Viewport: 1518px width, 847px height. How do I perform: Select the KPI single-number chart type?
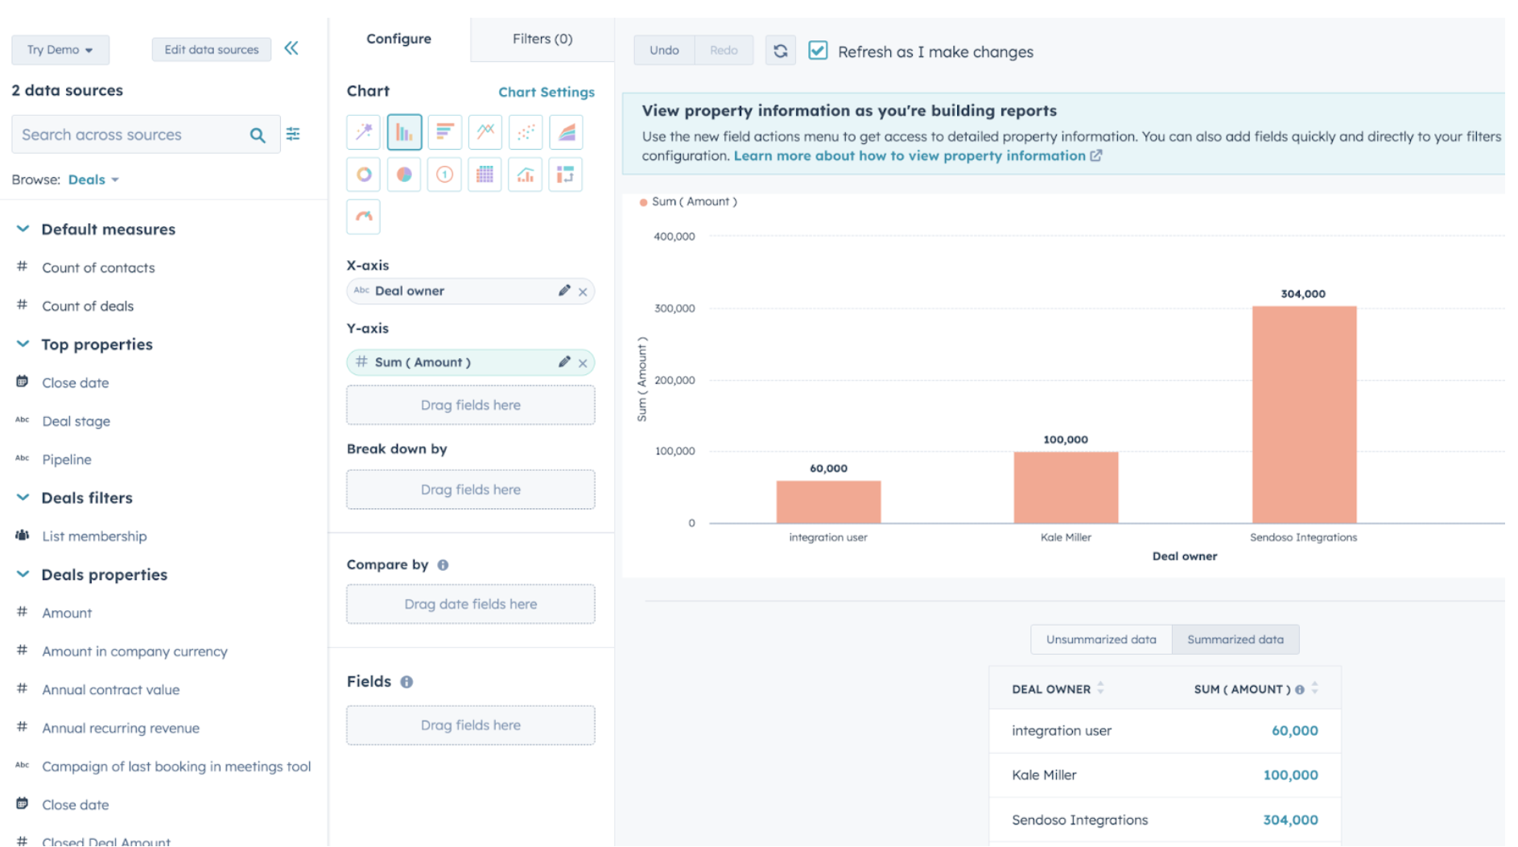(x=443, y=174)
